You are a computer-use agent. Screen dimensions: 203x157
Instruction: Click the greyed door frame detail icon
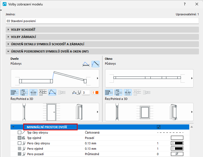click(62, 92)
